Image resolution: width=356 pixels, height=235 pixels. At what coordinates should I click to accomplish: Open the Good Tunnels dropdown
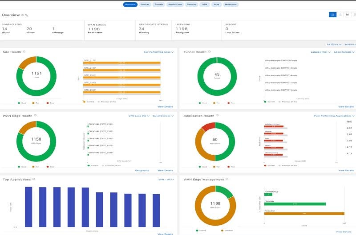344,52
